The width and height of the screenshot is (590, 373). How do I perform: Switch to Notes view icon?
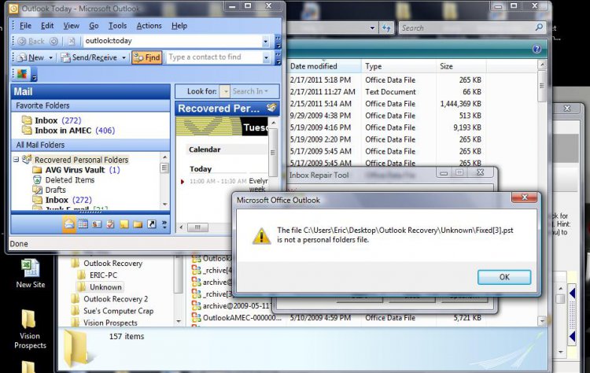point(124,224)
